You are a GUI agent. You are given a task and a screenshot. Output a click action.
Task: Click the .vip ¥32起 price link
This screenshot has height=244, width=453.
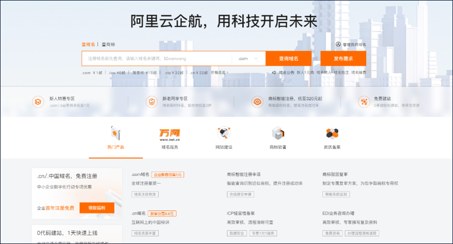pyautogui.click(x=173, y=73)
